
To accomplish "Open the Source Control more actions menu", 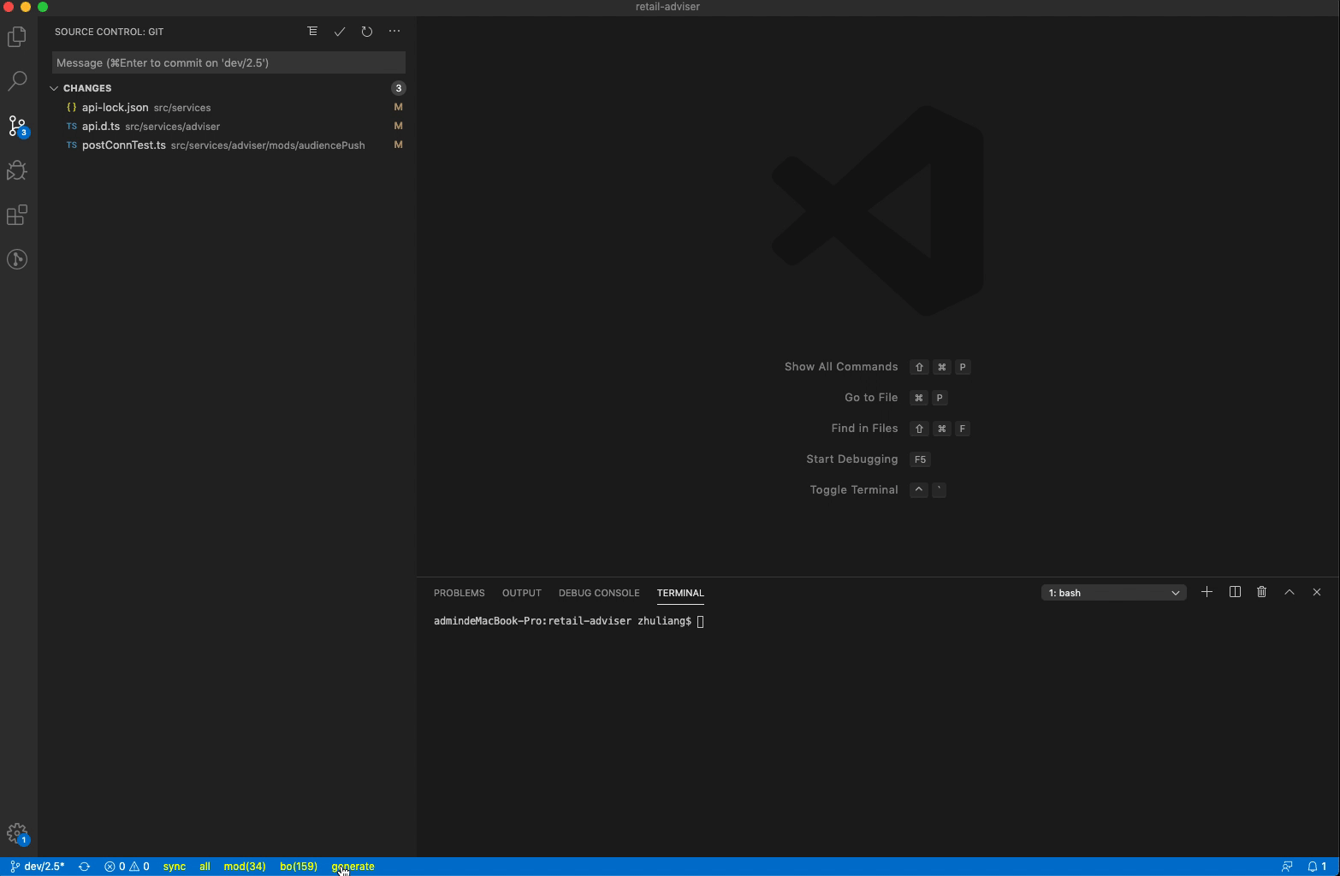I will tap(394, 32).
